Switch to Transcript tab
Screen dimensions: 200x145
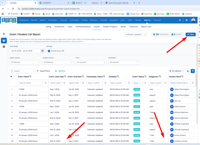point(133,27)
